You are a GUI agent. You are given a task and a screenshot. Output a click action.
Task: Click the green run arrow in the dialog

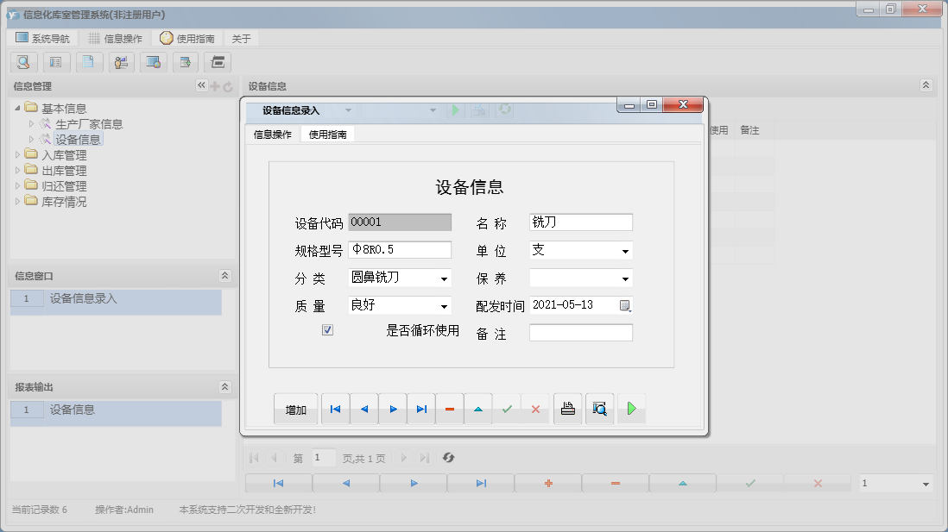pos(631,409)
